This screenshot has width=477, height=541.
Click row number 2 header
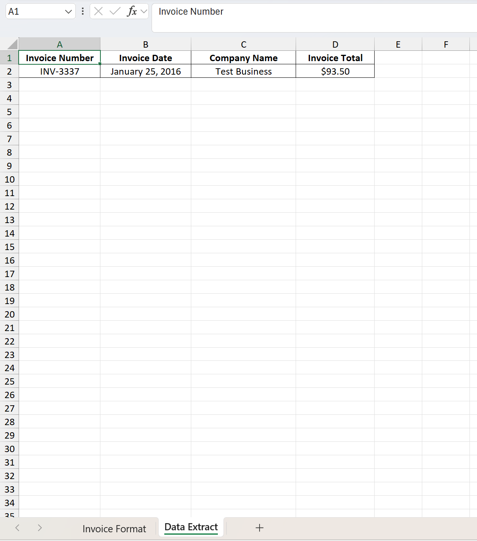pyautogui.click(x=10, y=71)
